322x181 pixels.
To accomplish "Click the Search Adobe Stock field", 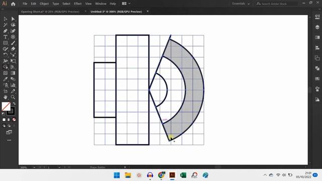I will point(277,4).
